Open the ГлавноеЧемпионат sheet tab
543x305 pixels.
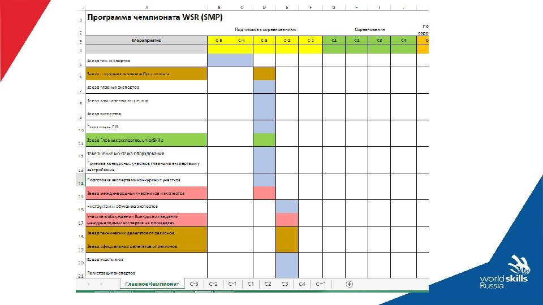point(152,284)
